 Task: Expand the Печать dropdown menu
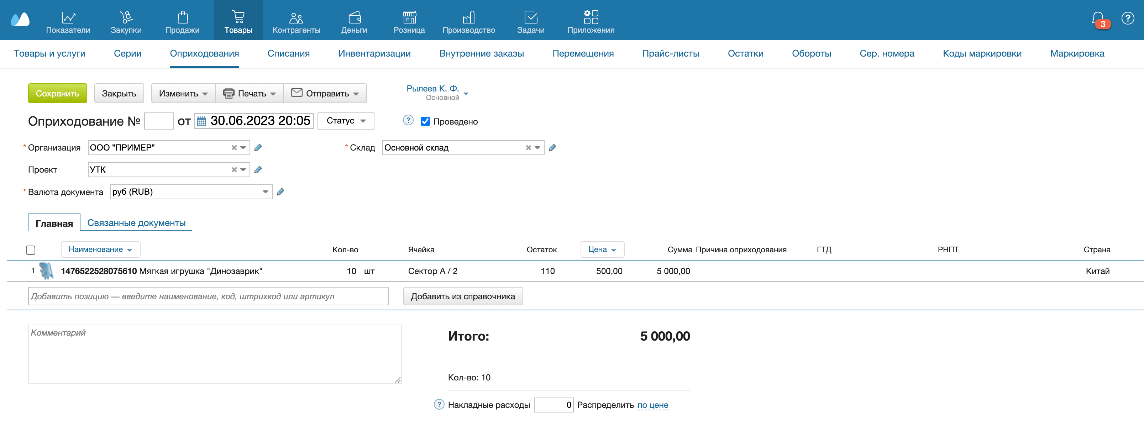point(250,93)
